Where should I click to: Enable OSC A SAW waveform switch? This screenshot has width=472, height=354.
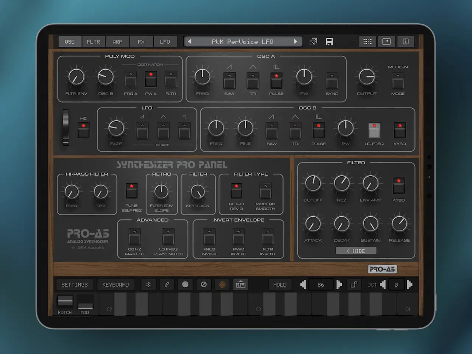[x=229, y=80]
